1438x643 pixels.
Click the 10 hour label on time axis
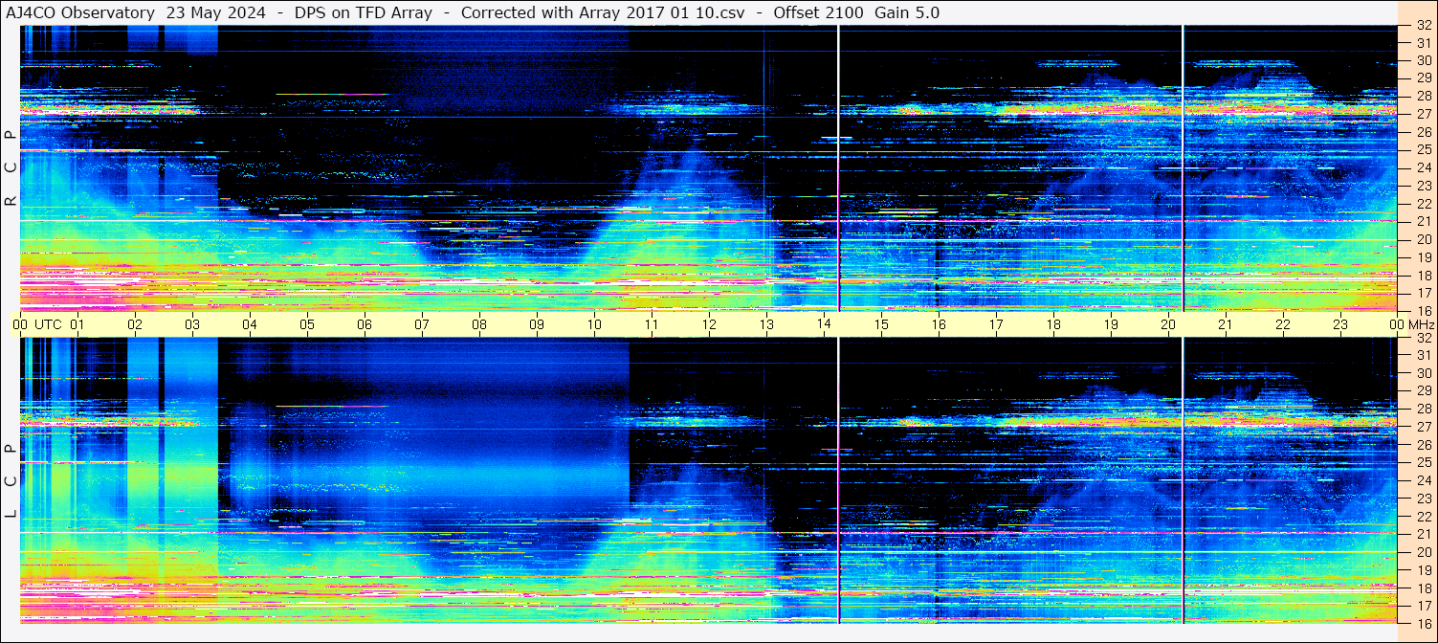click(594, 324)
